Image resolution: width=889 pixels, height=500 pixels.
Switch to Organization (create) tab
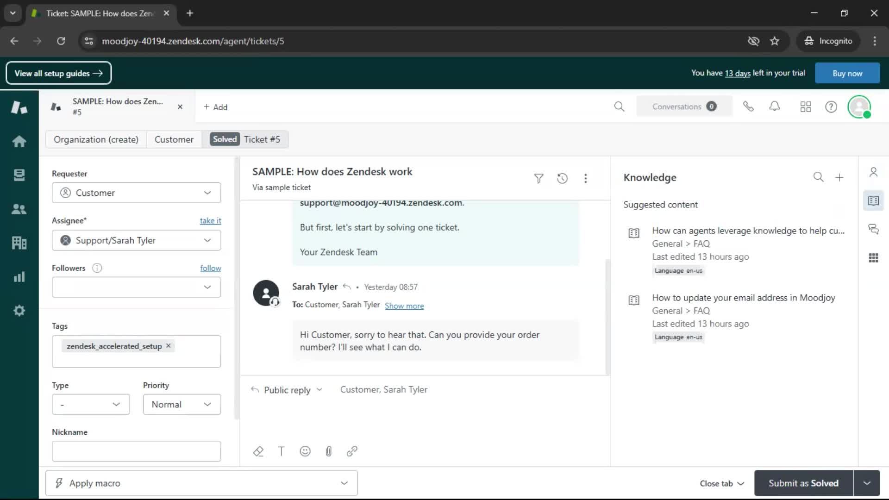tap(96, 139)
